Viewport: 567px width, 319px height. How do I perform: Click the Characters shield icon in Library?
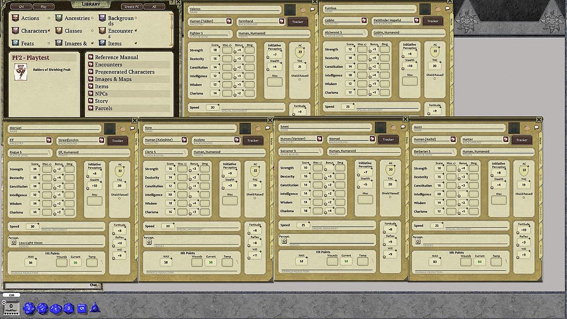pos(16,31)
